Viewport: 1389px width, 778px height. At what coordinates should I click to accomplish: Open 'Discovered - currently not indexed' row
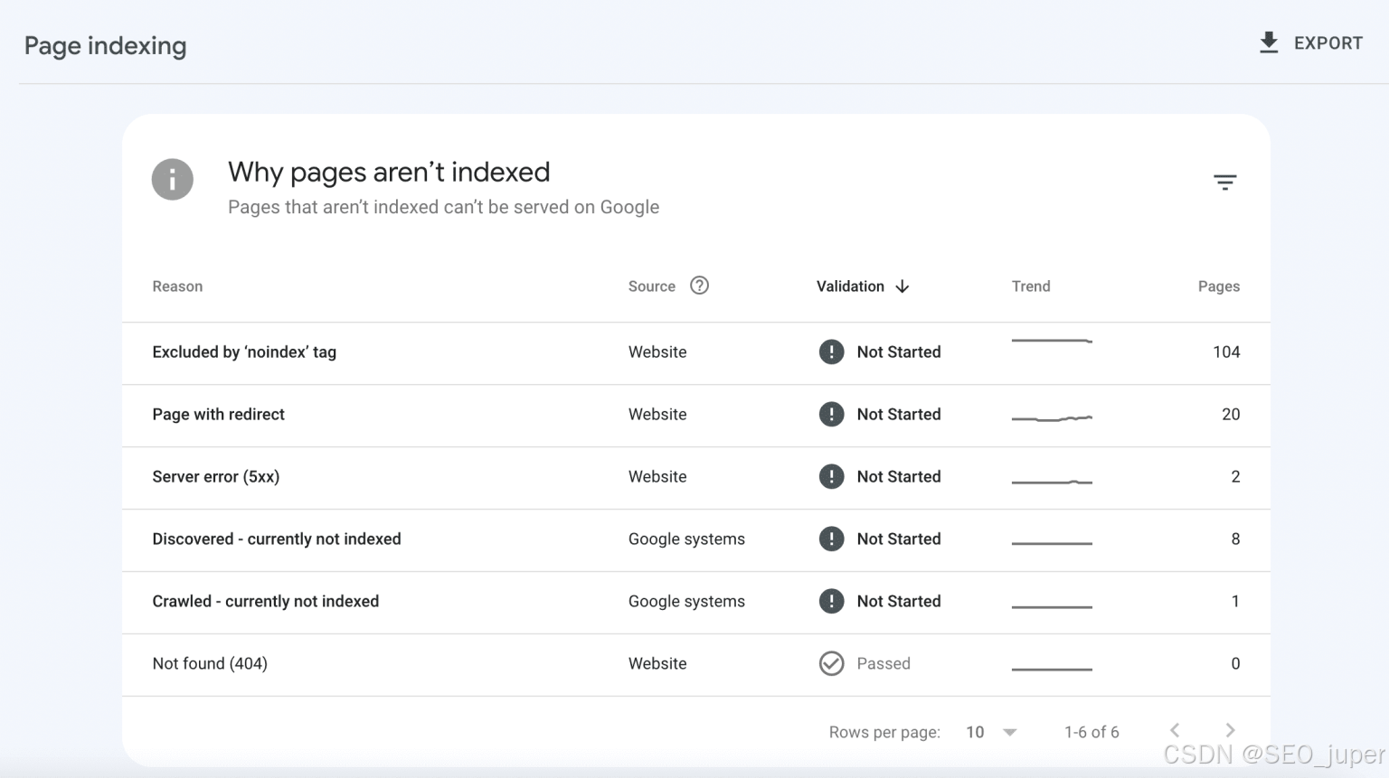pyautogui.click(x=276, y=539)
